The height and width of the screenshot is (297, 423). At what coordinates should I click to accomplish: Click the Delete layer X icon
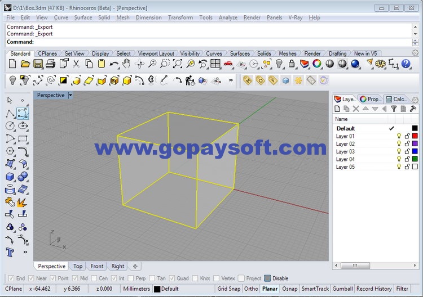click(x=356, y=109)
